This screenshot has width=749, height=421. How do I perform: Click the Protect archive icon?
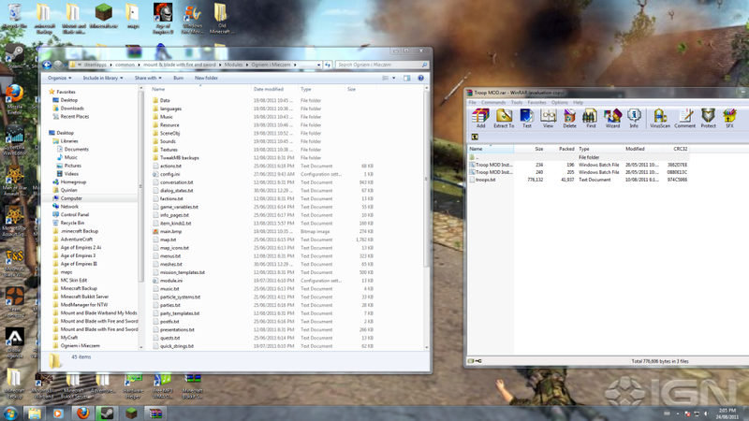[x=708, y=118]
